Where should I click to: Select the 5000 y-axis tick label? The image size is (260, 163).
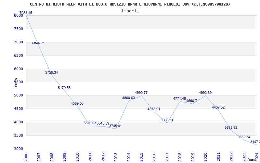click(19, 95)
